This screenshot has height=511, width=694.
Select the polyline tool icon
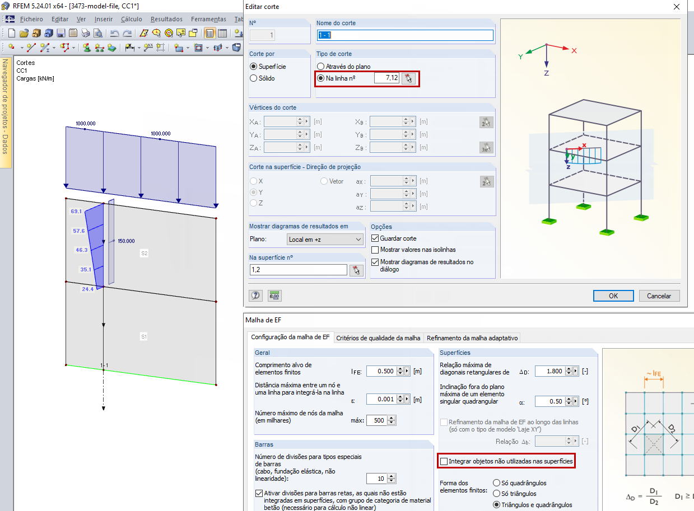[x=65, y=48]
